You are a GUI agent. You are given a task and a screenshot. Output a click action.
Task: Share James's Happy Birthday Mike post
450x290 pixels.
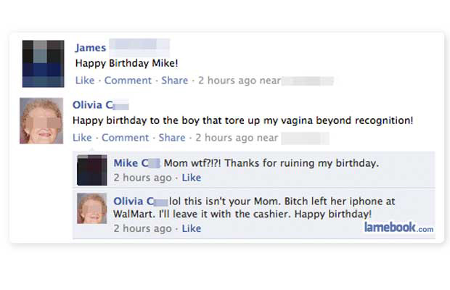pyautogui.click(x=174, y=80)
